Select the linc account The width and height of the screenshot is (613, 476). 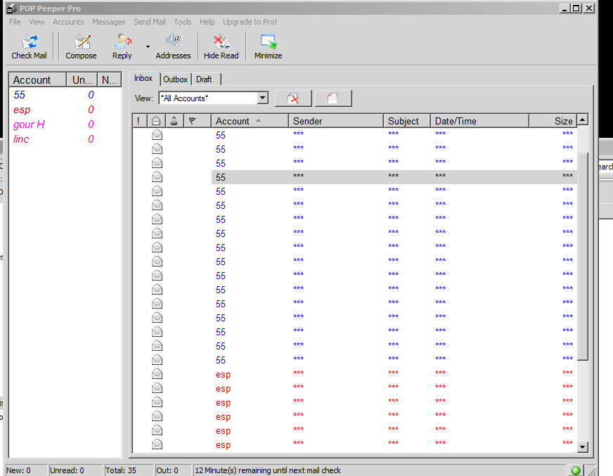(21, 139)
